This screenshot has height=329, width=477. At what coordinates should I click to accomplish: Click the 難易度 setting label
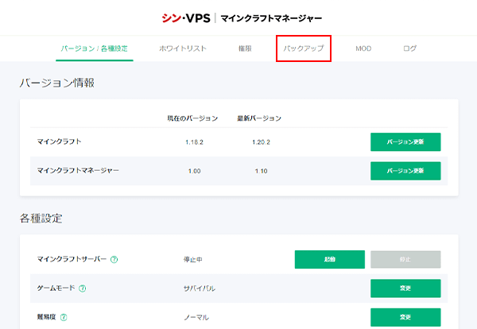pyautogui.click(x=47, y=317)
